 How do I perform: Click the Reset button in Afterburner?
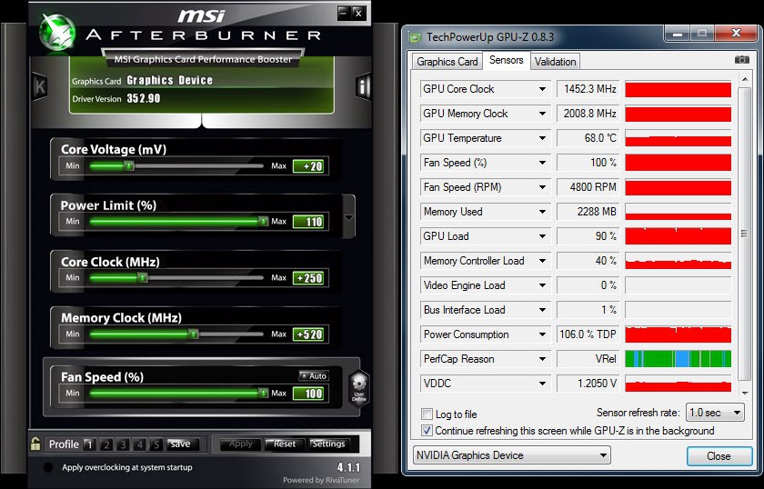click(284, 444)
